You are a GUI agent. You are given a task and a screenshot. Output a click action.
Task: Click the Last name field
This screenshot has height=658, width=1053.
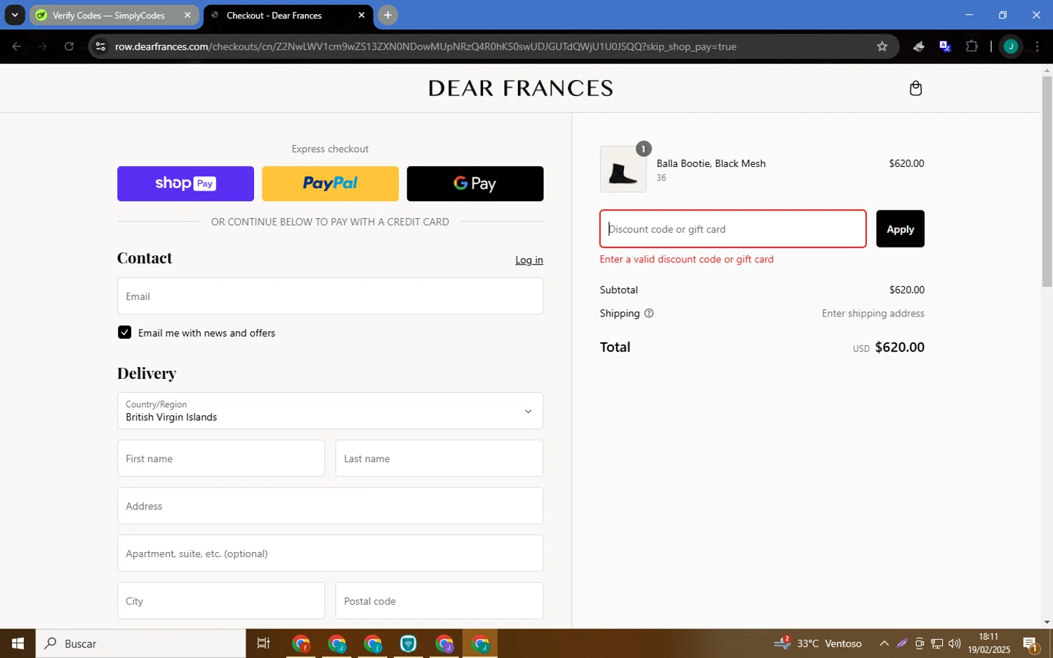click(x=439, y=458)
